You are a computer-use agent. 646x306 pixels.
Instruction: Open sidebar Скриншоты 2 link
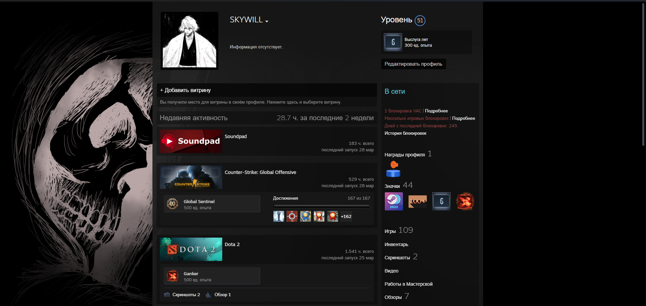[x=401, y=257]
